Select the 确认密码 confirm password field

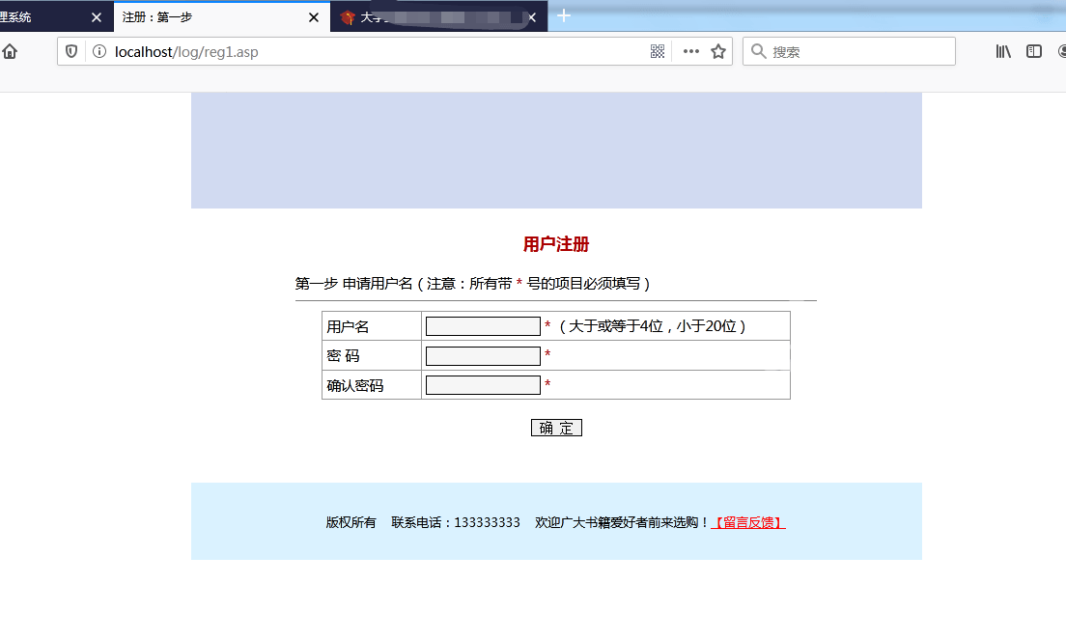tap(483, 385)
